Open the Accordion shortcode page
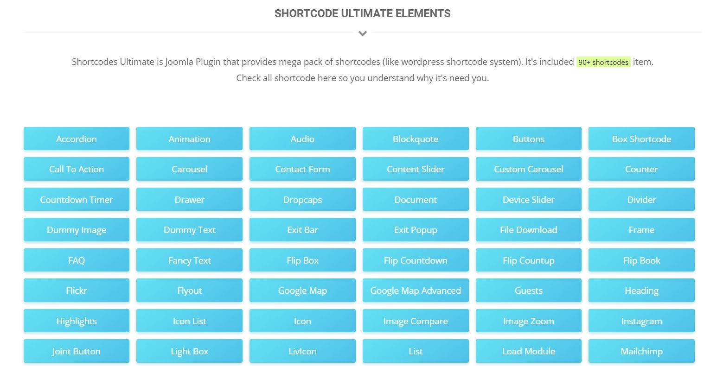 click(77, 139)
